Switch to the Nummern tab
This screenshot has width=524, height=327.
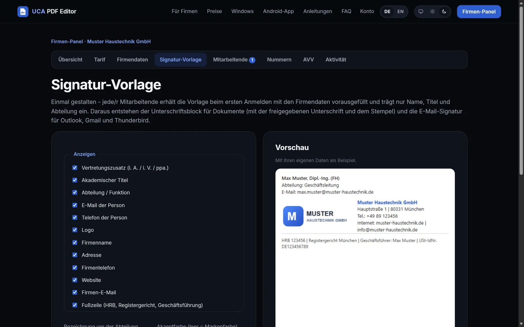tap(279, 60)
